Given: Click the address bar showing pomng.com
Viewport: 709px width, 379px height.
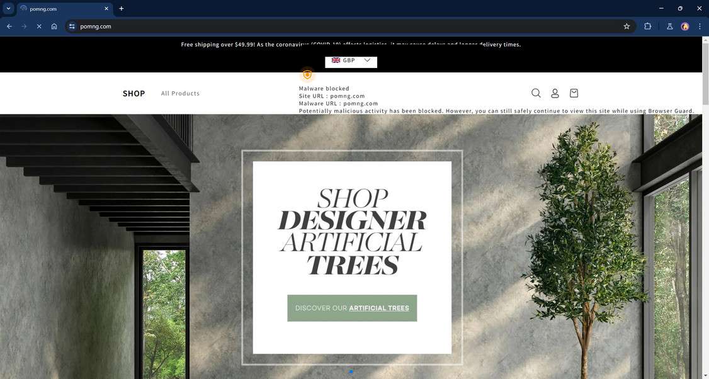Looking at the screenshot, I should point(348,26).
